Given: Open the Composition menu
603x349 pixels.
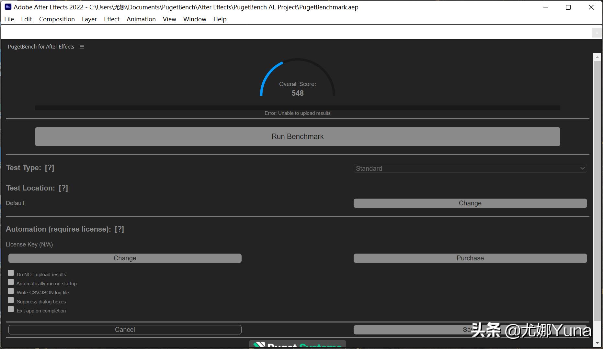Looking at the screenshot, I should click(57, 19).
